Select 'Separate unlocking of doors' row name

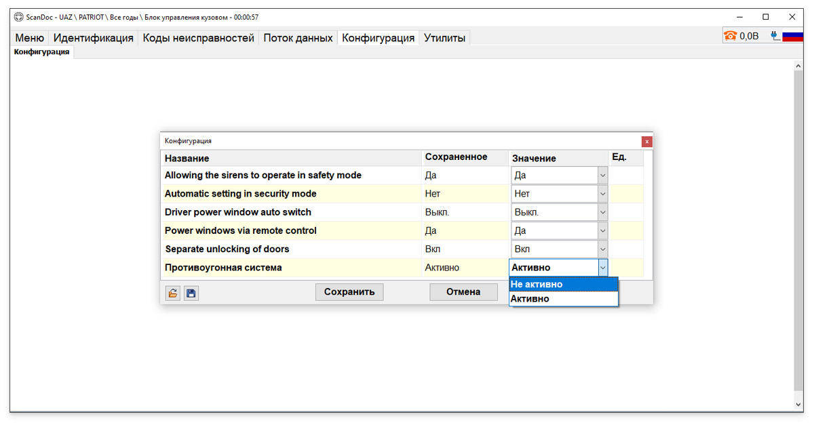coord(227,249)
